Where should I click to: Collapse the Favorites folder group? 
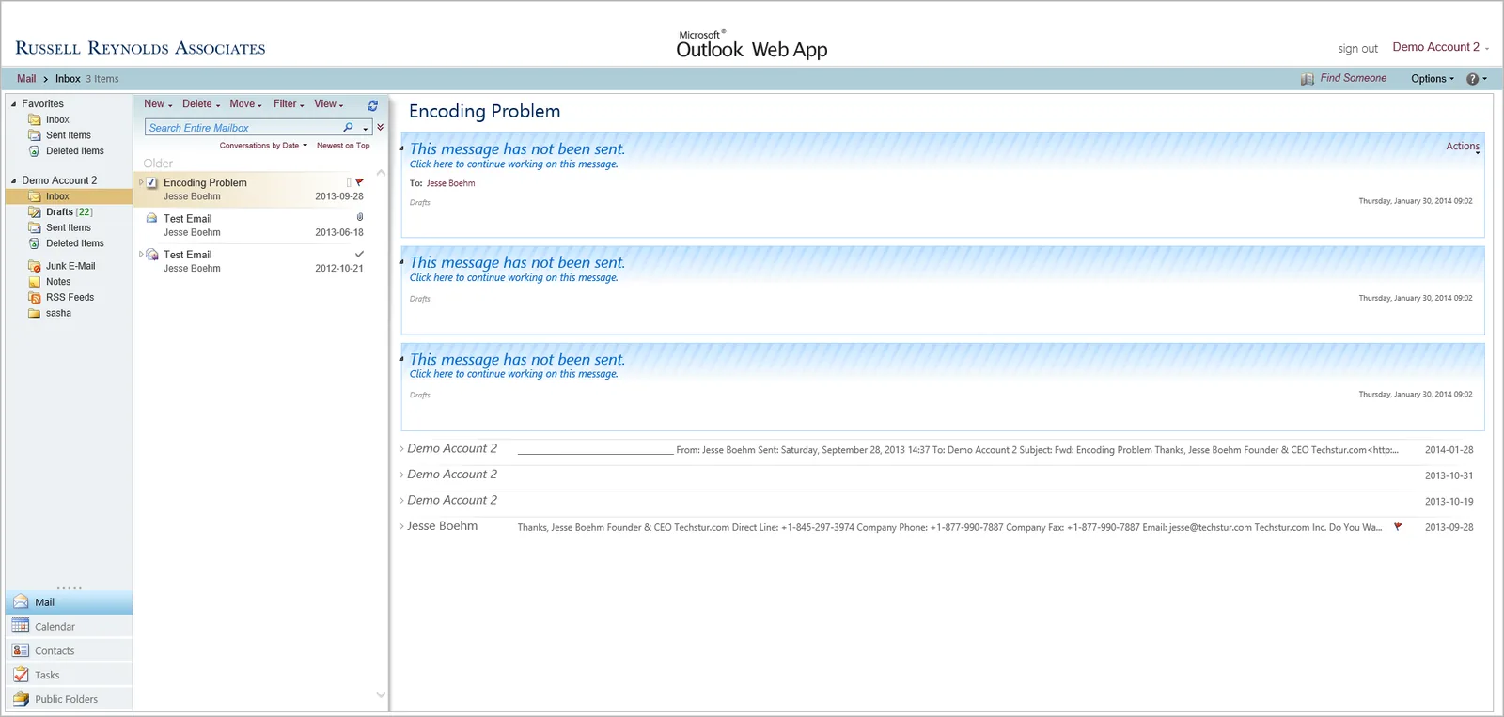[13, 104]
